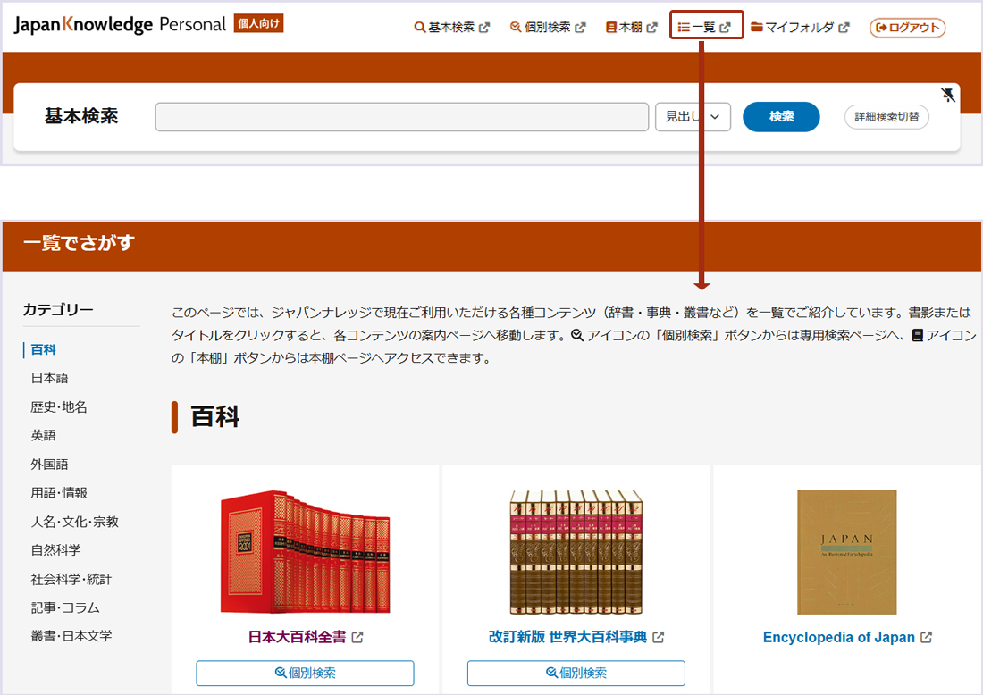Viewport: 983px width, 695px height.
Task: Click 個別検索 button under 世界大百科事典
Action: coord(576,673)
